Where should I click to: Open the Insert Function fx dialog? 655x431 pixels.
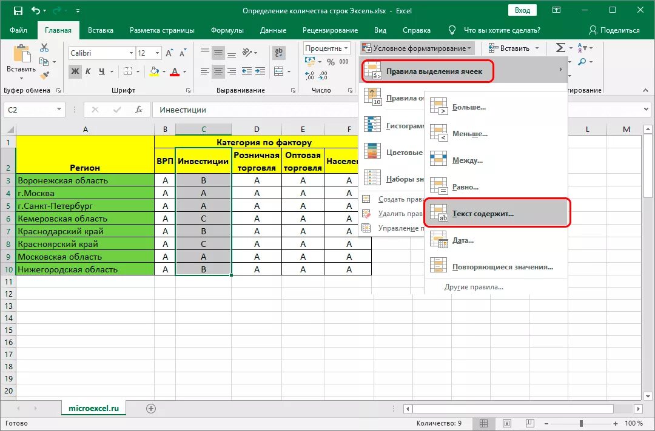139,110
